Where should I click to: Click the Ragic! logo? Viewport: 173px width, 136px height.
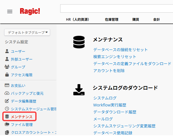pyautogui.click(x=30, y=11)
